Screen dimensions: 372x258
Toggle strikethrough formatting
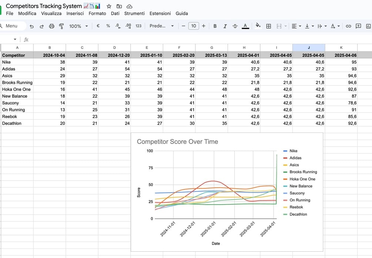(x=235, y=26)
